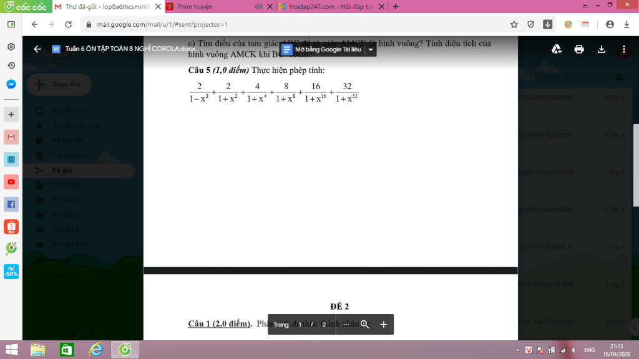Mute the Phim truyện tab audio

point(258,6)
